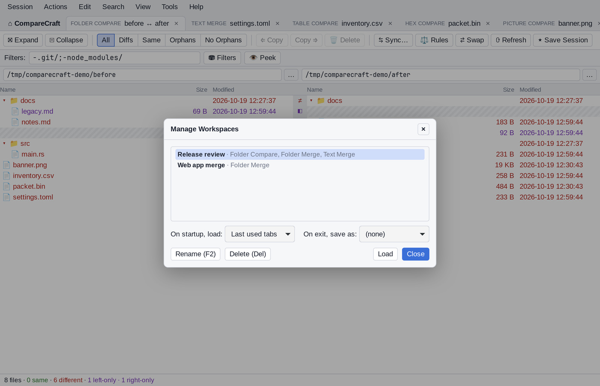
Task: Close the inventory.csv Table Compare tab
Action: pos(390,24)
